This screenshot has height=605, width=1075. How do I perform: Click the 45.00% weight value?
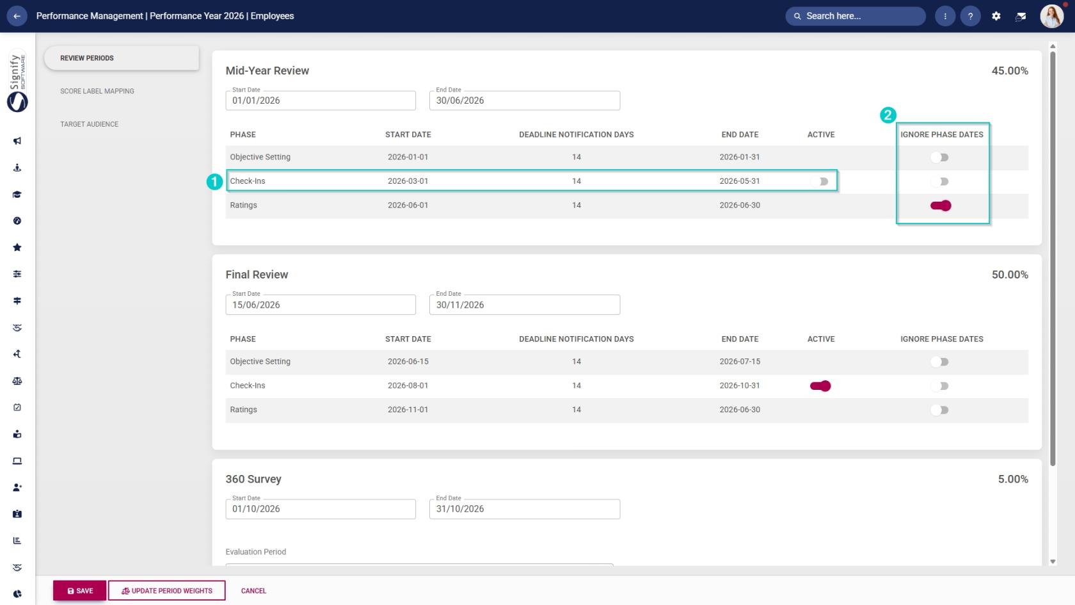point(1010,70)
